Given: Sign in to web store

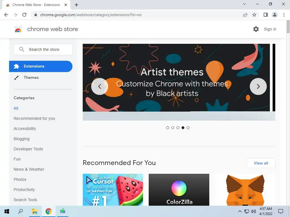Looking at the screenshot, I should pyautogui.click(x=270, y=29).
